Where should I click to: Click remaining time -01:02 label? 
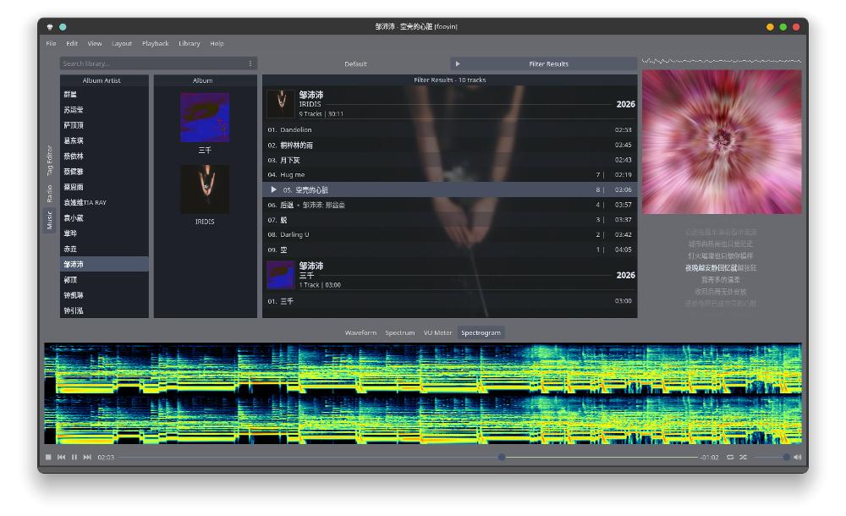(x=710, y=458)
